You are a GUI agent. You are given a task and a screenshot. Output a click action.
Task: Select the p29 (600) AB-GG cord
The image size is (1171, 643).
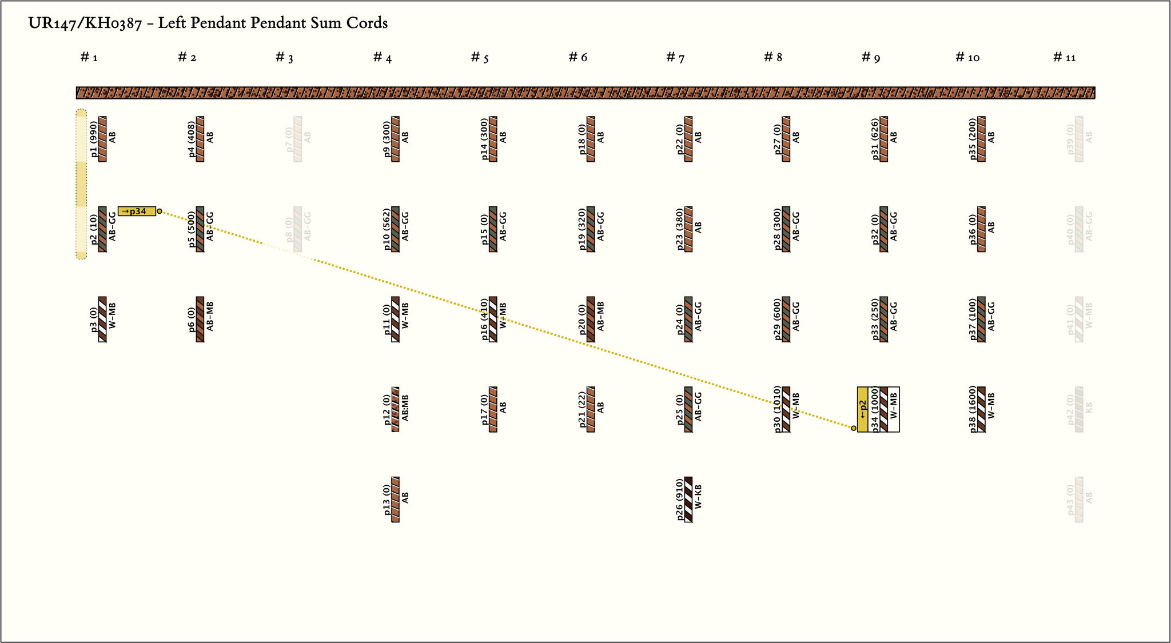pos(786,319)
